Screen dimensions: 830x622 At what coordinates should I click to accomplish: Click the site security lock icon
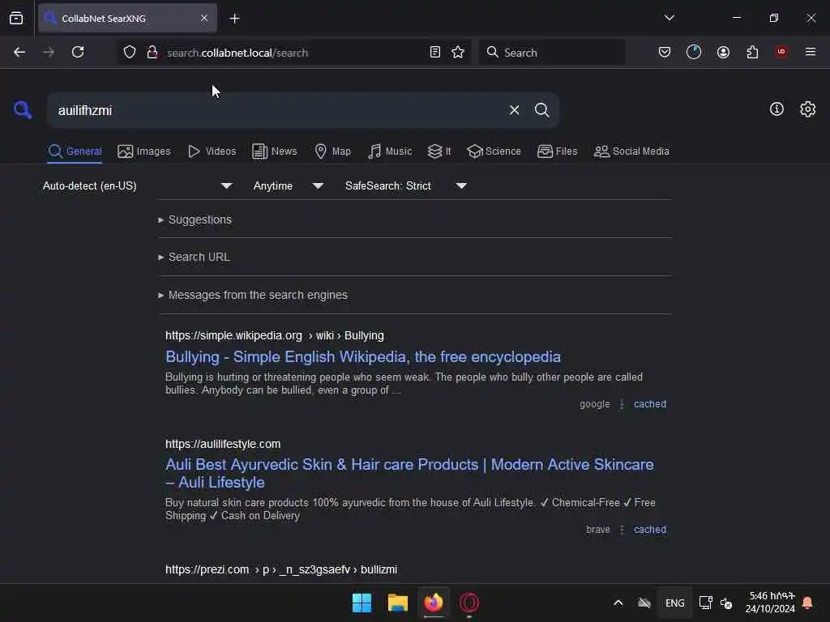(x=152, y=52)
